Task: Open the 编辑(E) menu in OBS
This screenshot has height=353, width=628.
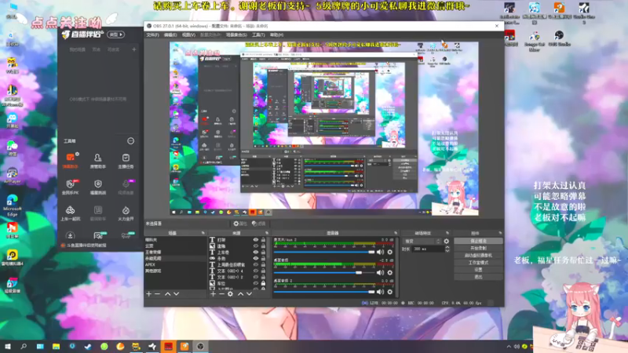Action: click(170, 35)
